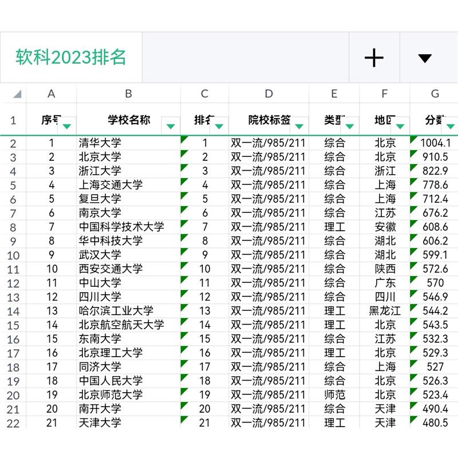458x458 pixels.
Task: Click the 浙江 region cell
Action: [x=385, y=171]
